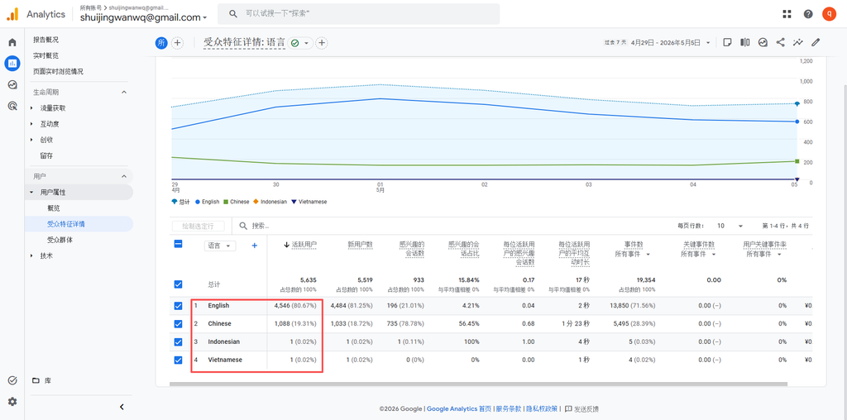The height and width of the screenshot is (420, 847).
Task: Open the account avatar labeled q
Action: click(x=829, y=14)
